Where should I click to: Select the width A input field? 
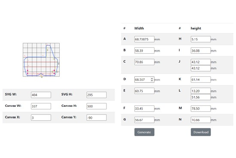tap(144, 39)
